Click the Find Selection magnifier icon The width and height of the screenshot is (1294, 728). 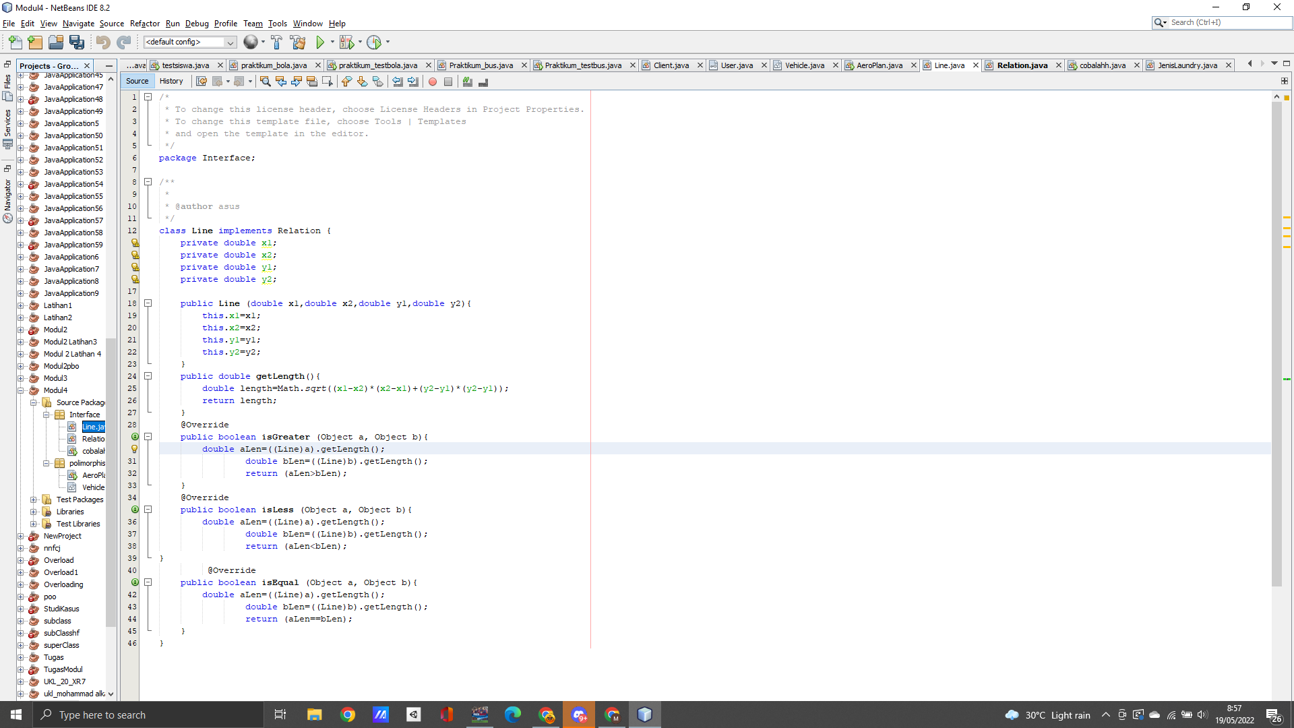[x=265, y=82]
